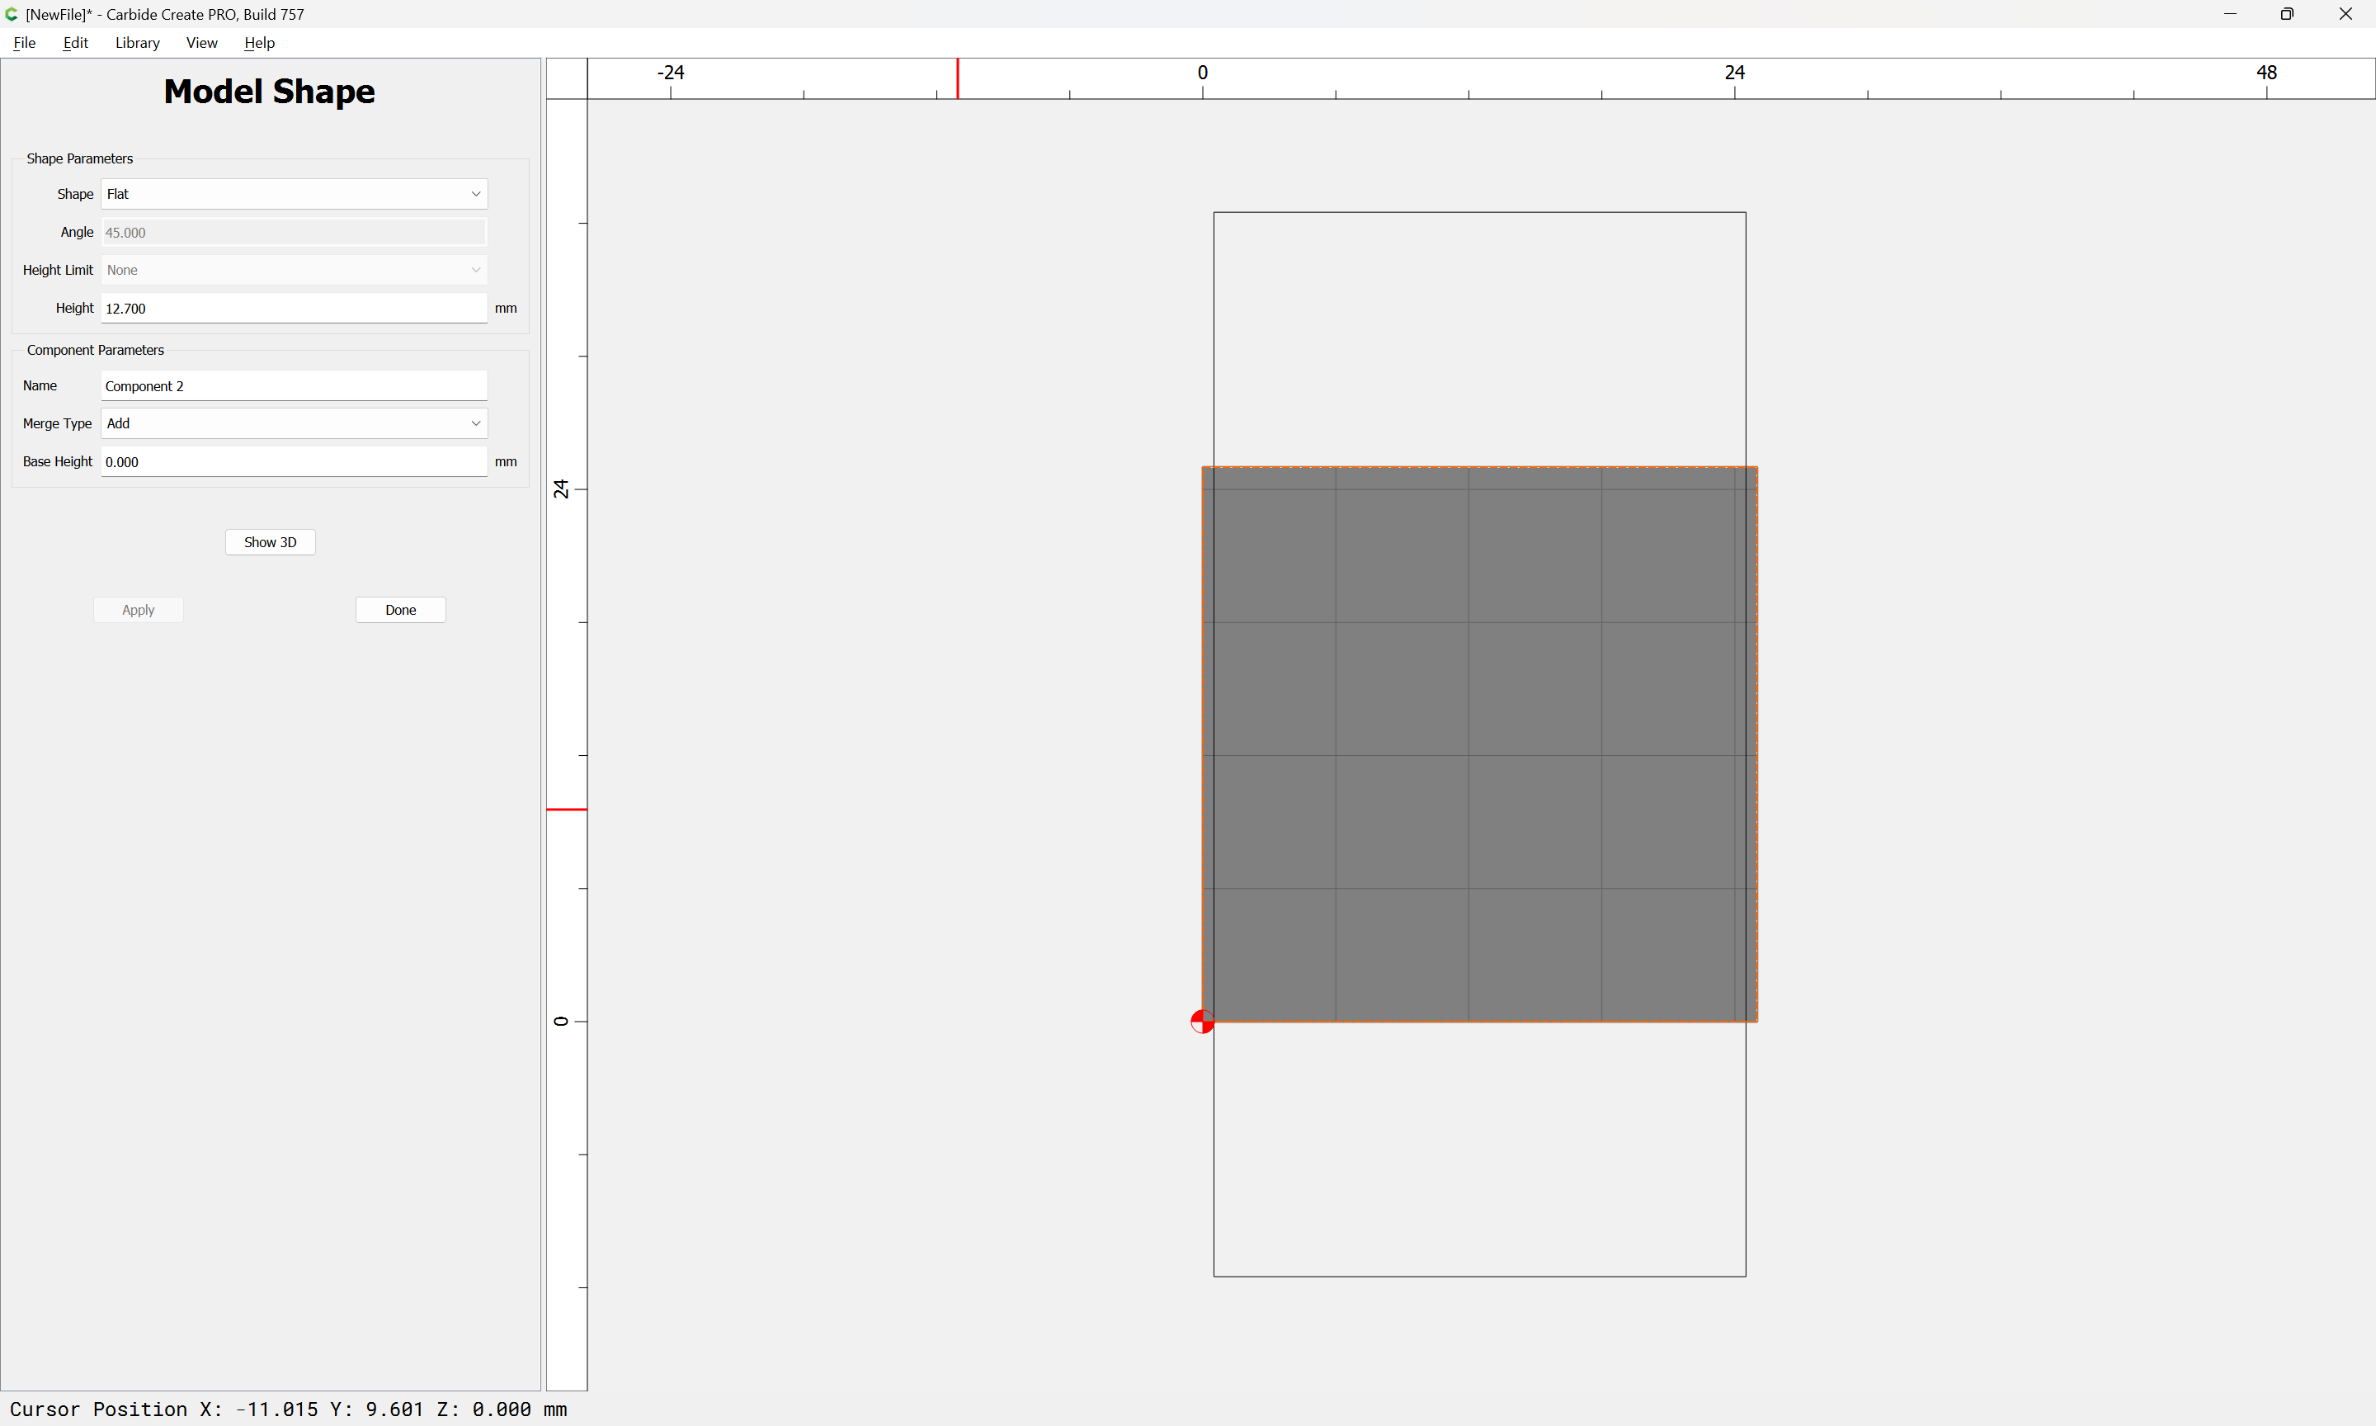Image resolution: width=2376 pixels, height=1426 pixels.
Task: Open the Merge Type dropdown set to Add
Action: [x=294, y=424]
